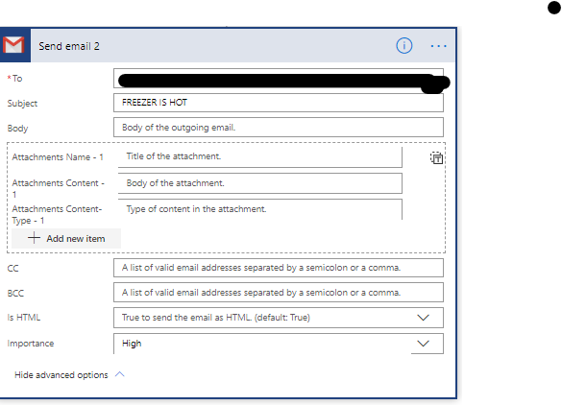
Task: Expand the Importance dropdown arrow
Action: [424, 344]
